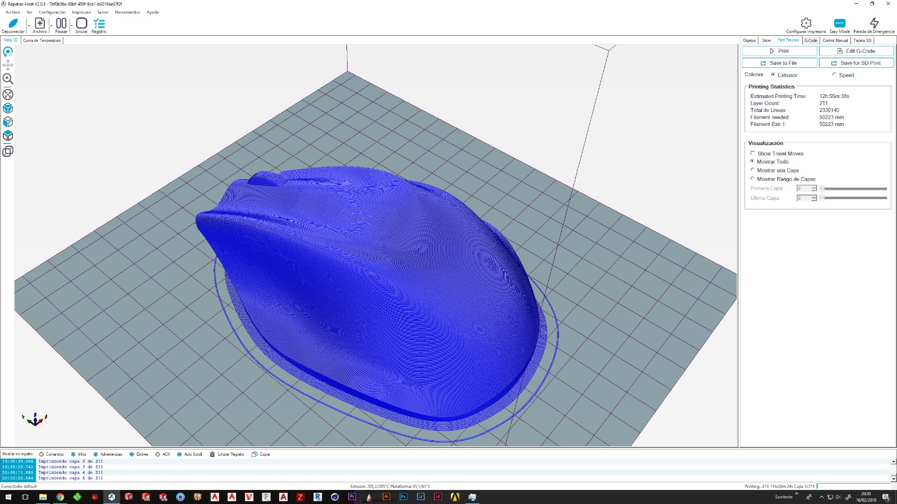The image size is (897, 504).
Task: Open the Ayuda menu
Action: [152, 12]
